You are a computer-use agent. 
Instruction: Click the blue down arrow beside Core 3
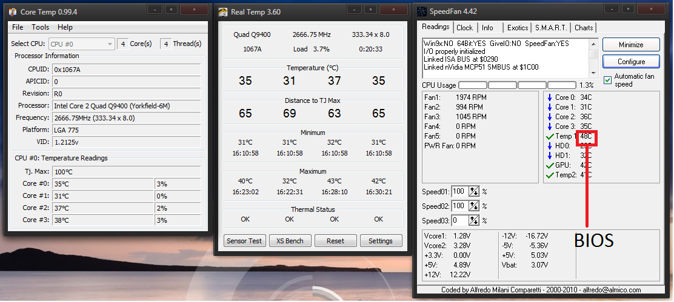[549, 126]
